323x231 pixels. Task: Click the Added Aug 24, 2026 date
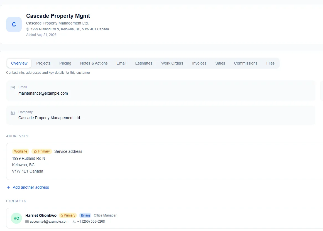pyautogui.click(x=41, y=35)
